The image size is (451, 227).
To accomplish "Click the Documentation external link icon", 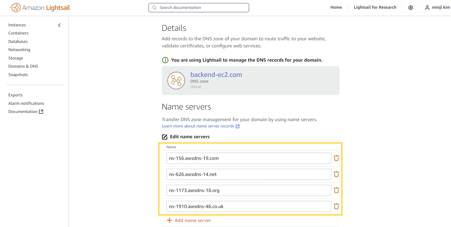I will click(x=41, y=112).
